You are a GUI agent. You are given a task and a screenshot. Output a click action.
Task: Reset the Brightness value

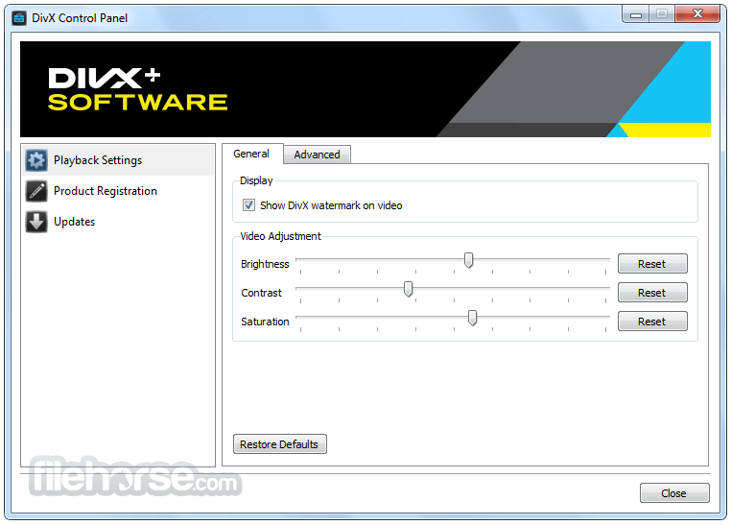(x=652, y=264)
